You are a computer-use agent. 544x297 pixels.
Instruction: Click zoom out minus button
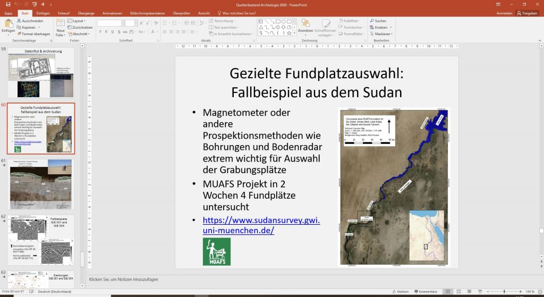tap(488, 292)
